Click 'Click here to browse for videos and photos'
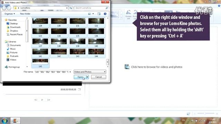221x124 pixels. [x=156, y=67]
